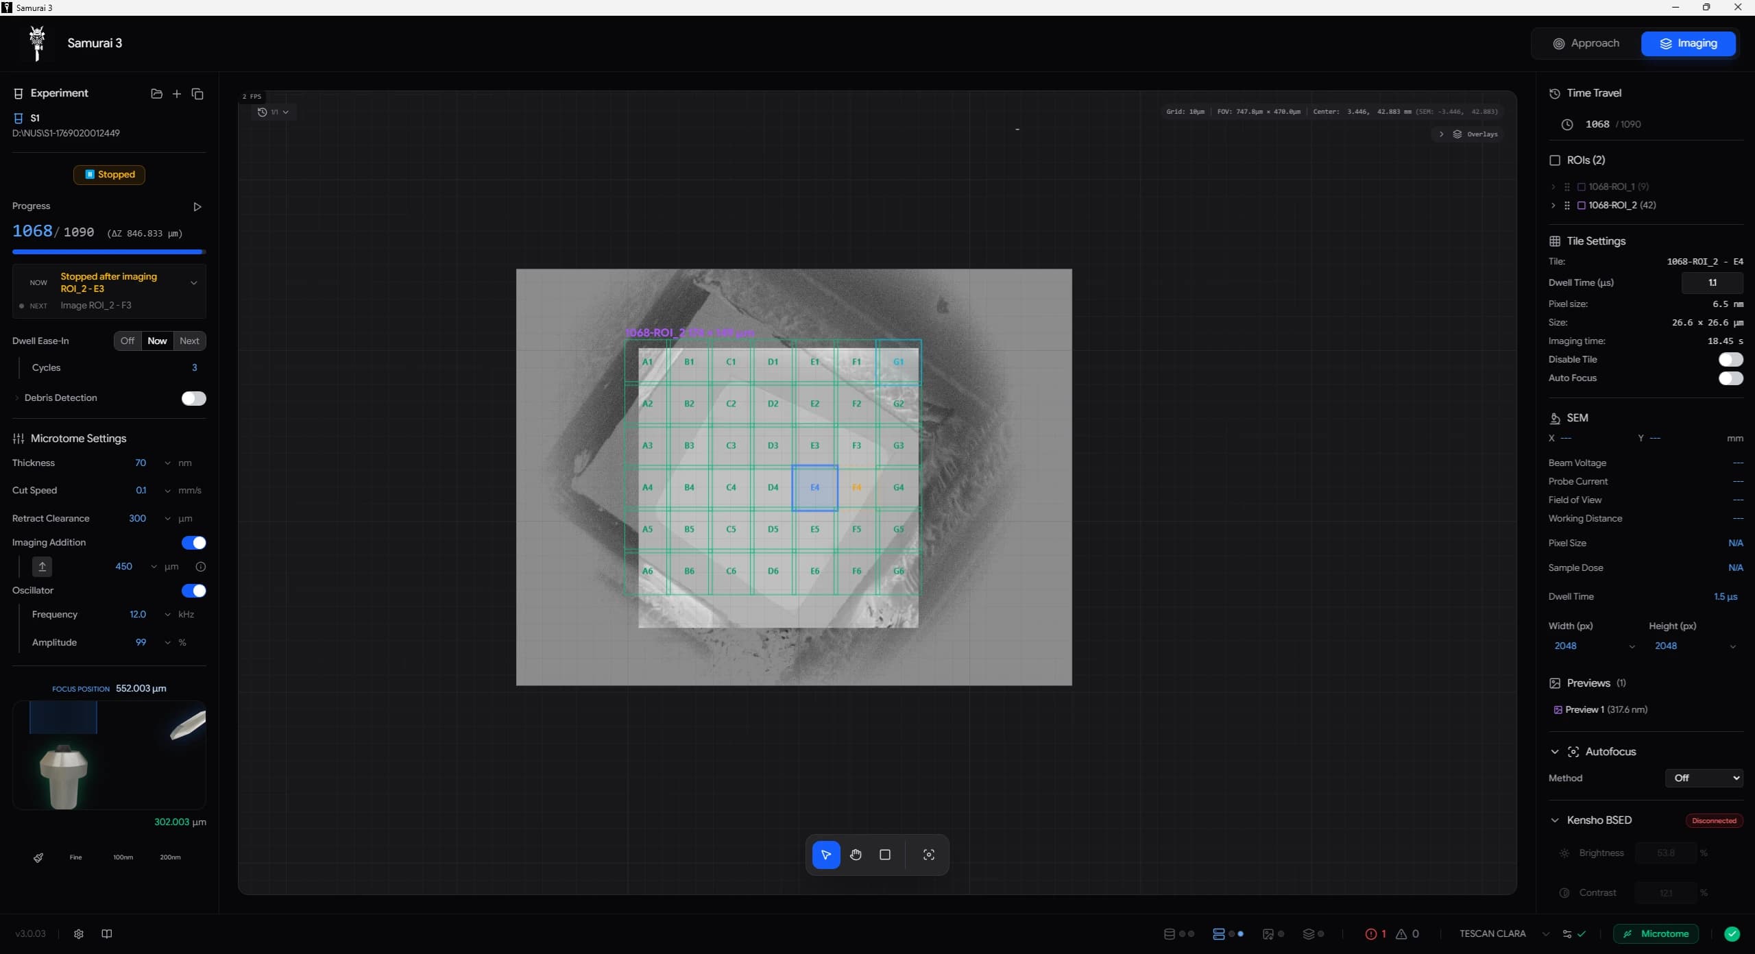Click the blue progress bar
The height and width of the screenshot is (954, 1755).
pyautogui.click(x=108, y=252)
